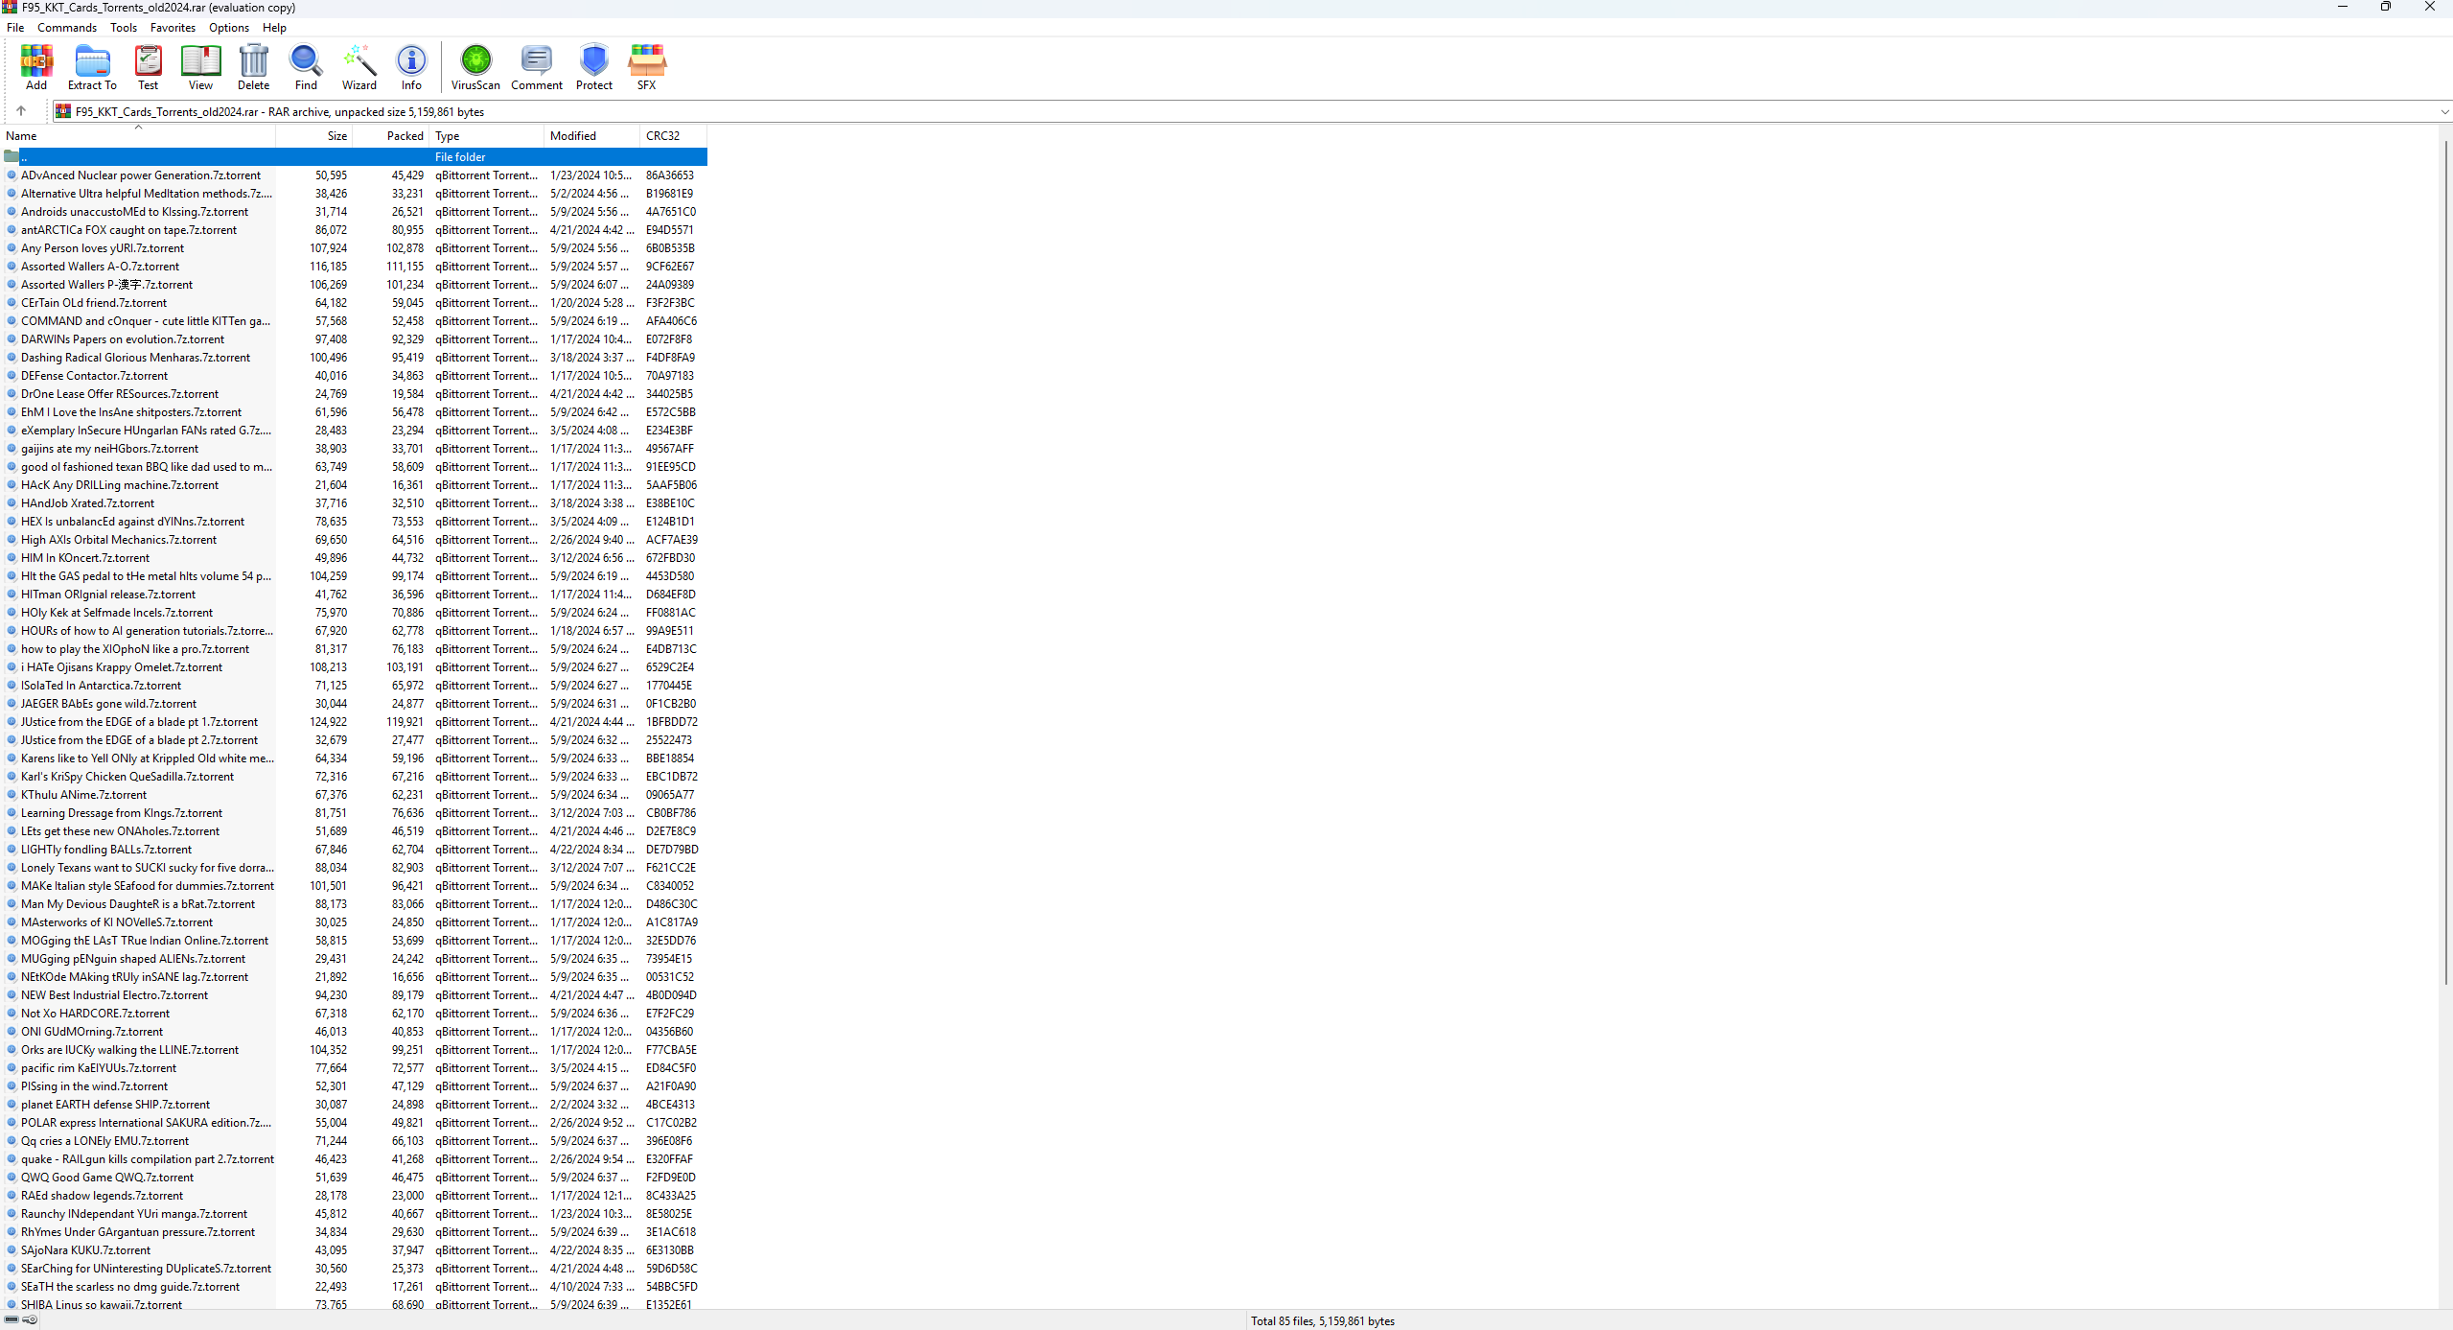Launch the Wizard tool
Viewport: 2453px width, 1330px height.
359,67
